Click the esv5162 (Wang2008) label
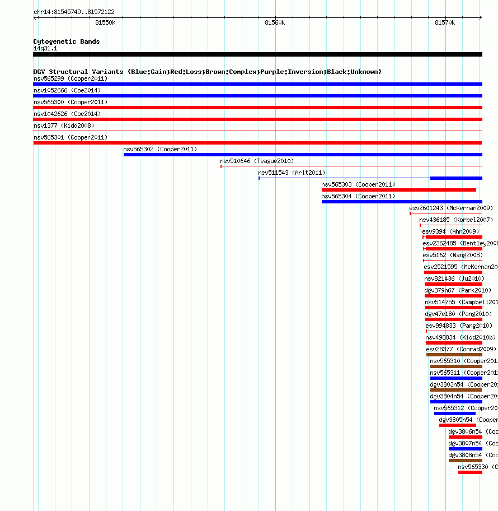 click(453, 255)
